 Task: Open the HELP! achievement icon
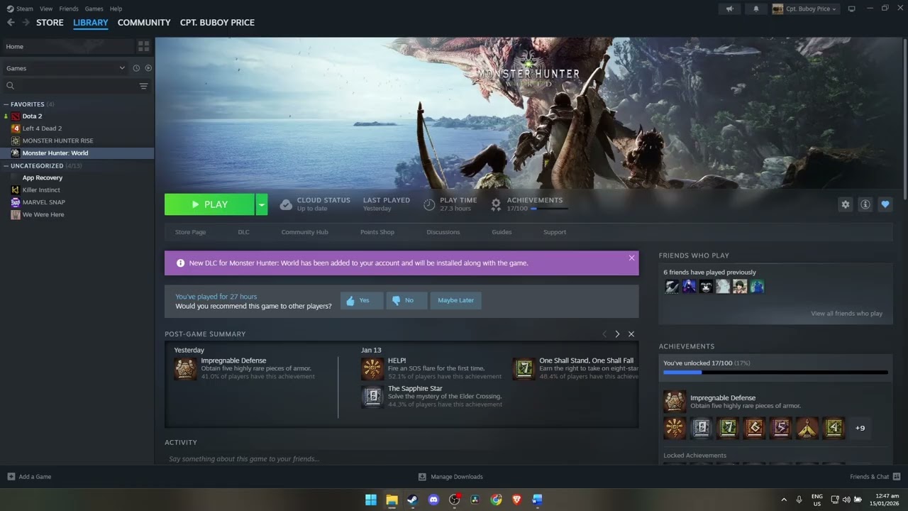[372, 369]
